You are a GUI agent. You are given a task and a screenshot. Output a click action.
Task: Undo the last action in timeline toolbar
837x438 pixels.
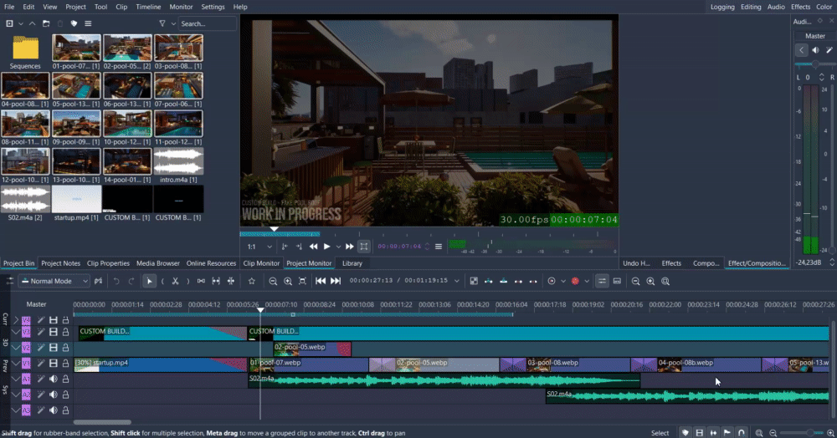[x=116, y=281]
